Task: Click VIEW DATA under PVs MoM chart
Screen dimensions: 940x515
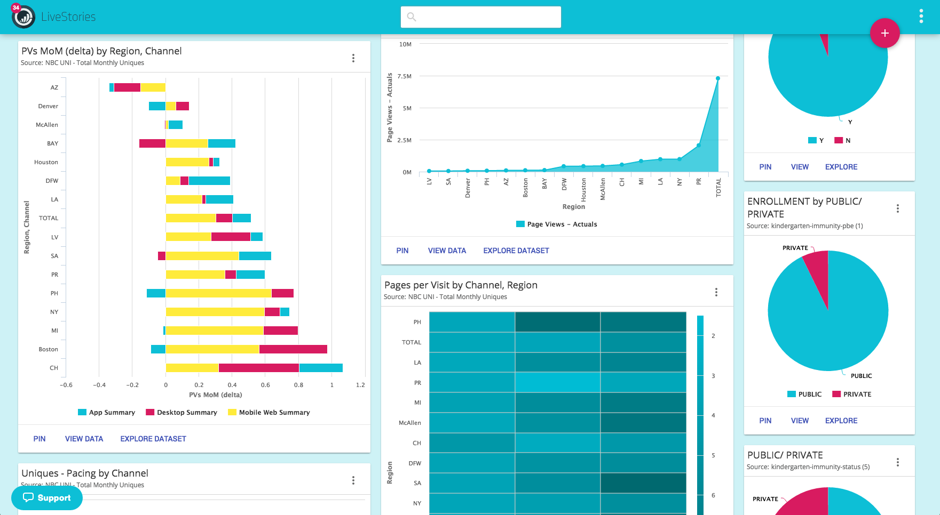Action: click(x=84, y=439)
